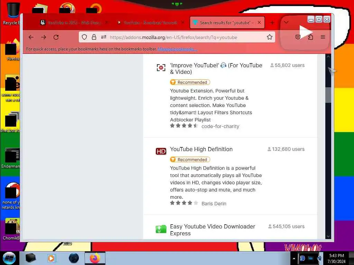The width and height of the screenshot is (354, 265).
Task: Go forward with the forward arrow
Action: point(44,37)
